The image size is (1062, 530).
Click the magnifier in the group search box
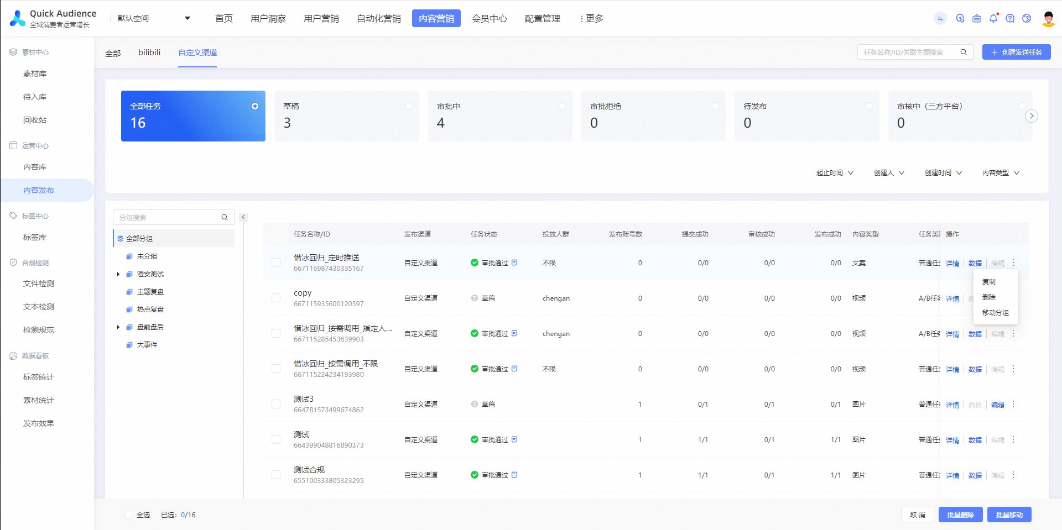225,217
